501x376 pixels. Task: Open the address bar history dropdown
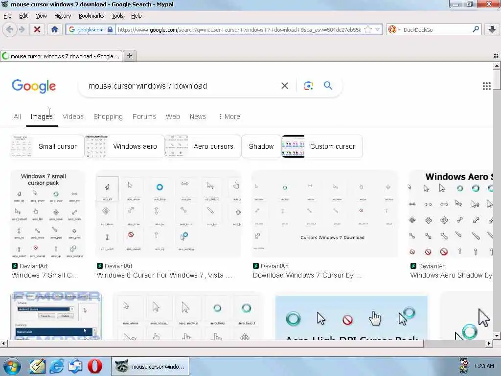(x=377, y=30)
